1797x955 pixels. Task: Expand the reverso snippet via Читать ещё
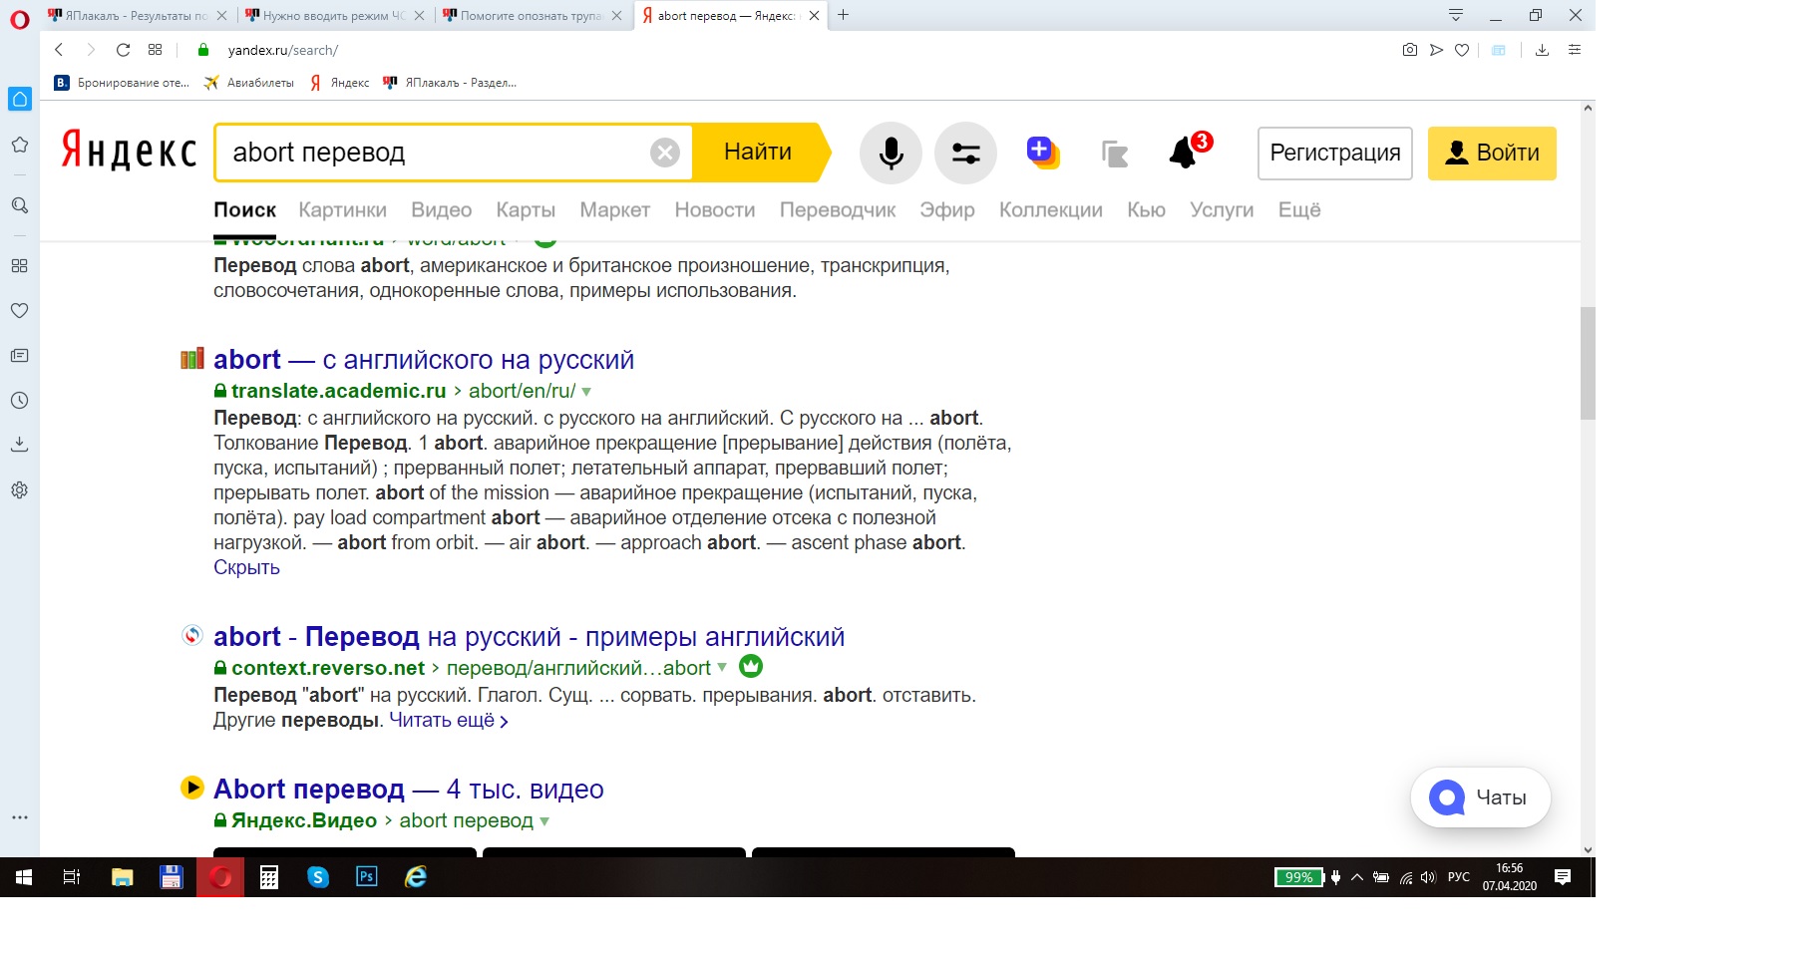449,720
